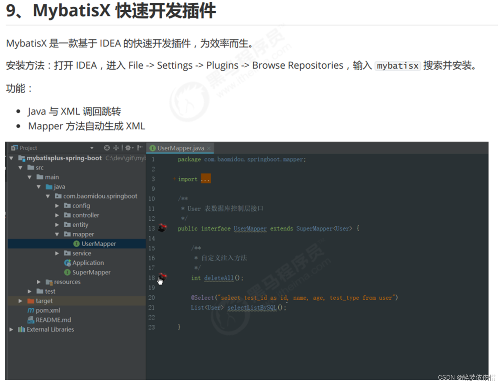Collapse the mapper package arrow
The height and width of the screenshot is (384, 501).
tap(57, 234)
